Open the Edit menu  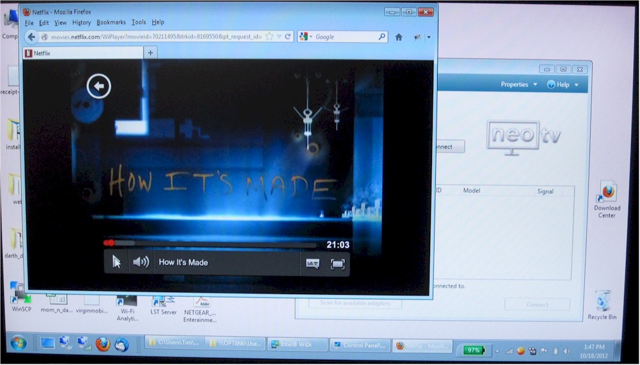click(44, 23)
